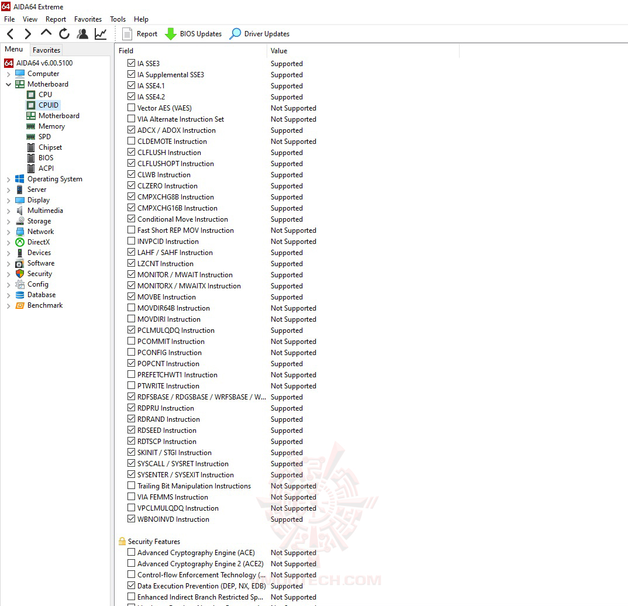Click the Report page icon
This screenshot has width=628, height=606.
click(x=127, y=34)
